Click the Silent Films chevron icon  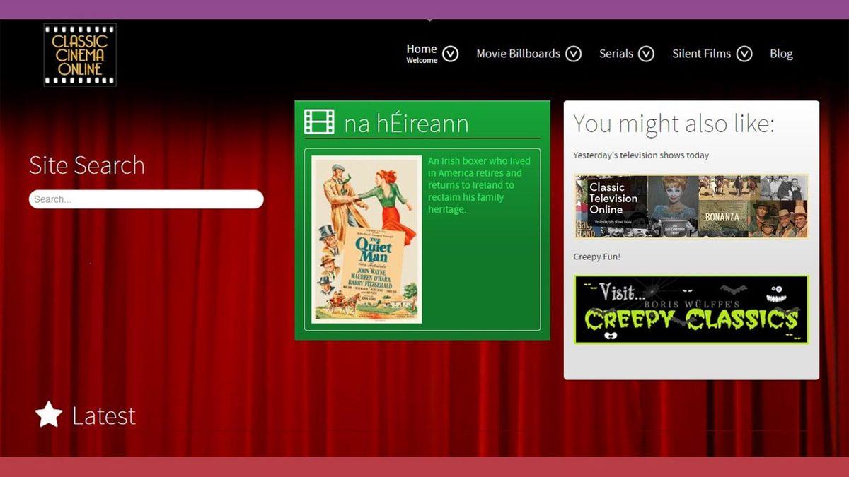[x=744, y=53]
